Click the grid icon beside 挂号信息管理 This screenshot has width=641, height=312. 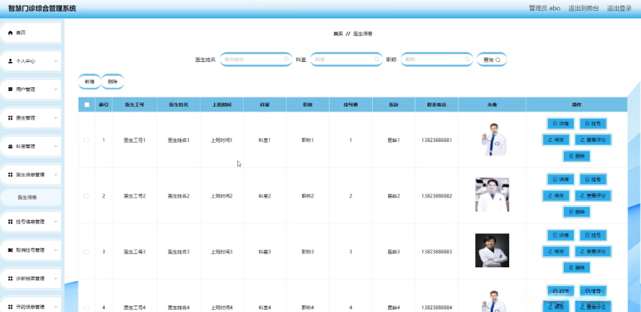pos(11,222)
